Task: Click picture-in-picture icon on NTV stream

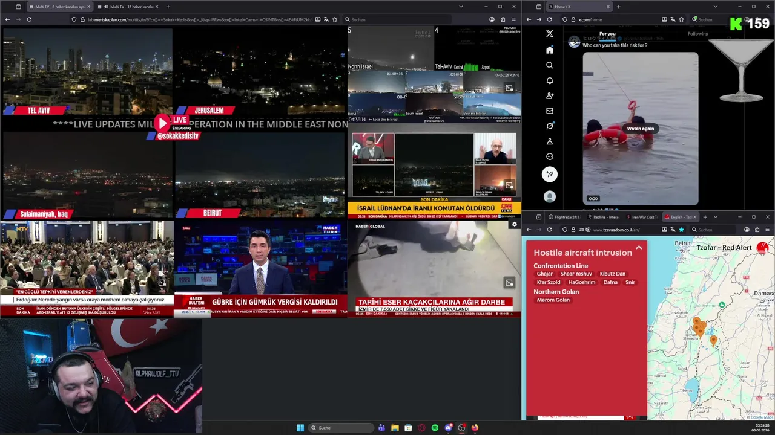Action: (x=162, y=282)
